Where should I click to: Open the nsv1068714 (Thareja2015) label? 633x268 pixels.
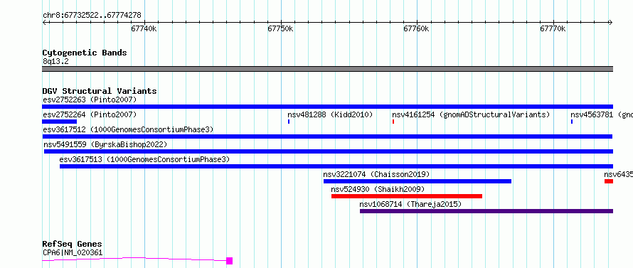point(410,204)
